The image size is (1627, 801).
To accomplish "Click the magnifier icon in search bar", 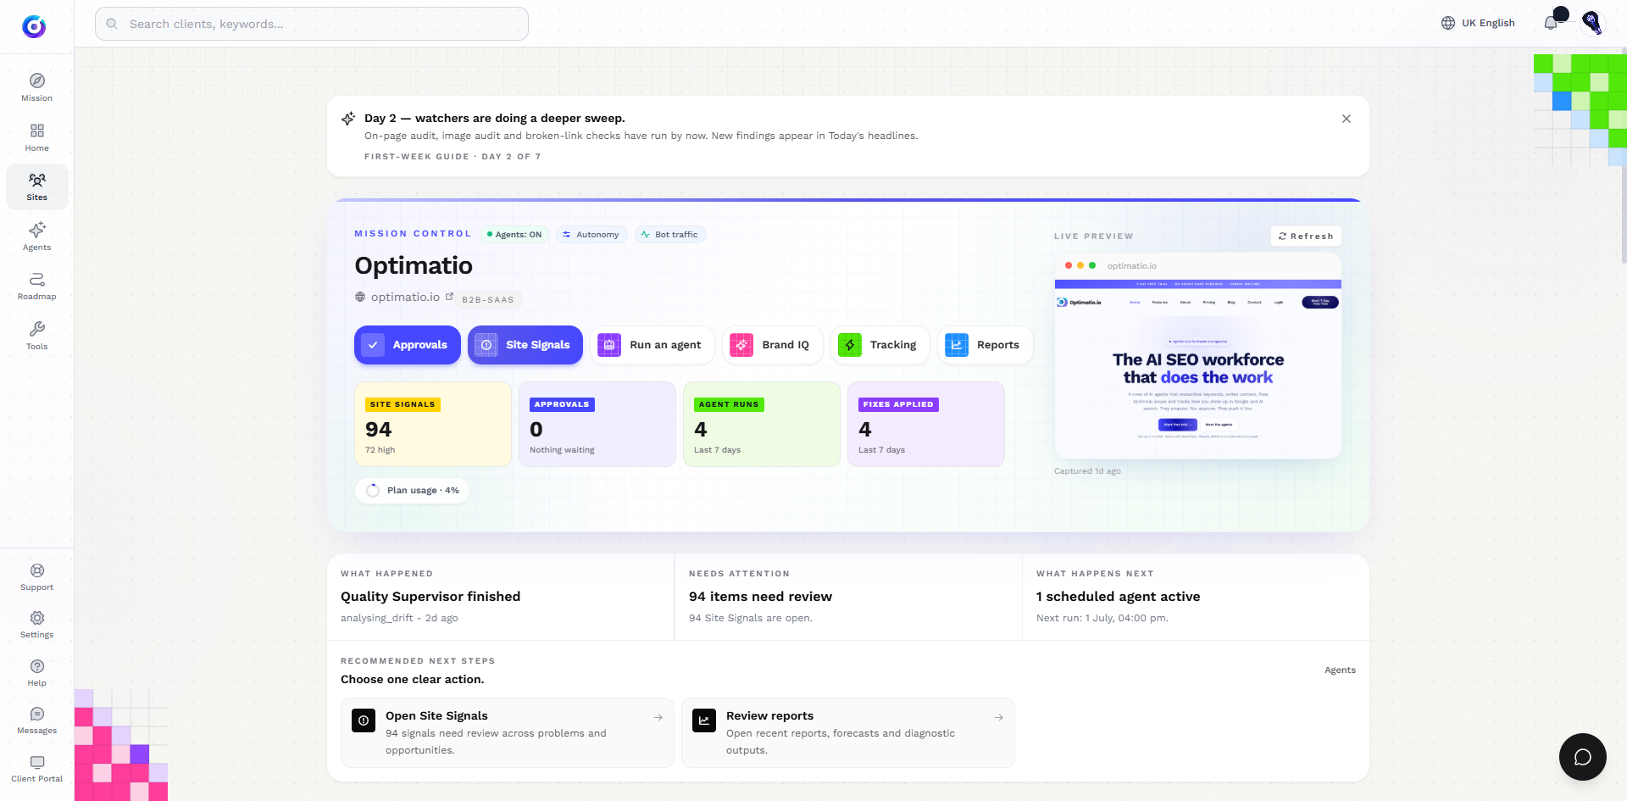I will click(112, 24).
